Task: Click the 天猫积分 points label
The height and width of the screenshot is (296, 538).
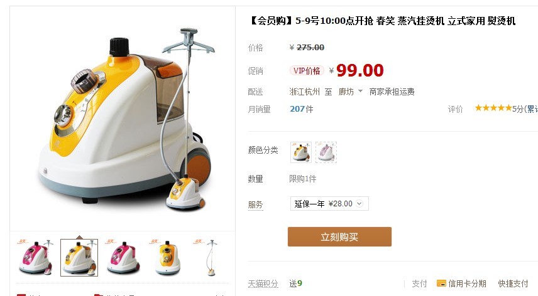Action: tap(263, 283)
